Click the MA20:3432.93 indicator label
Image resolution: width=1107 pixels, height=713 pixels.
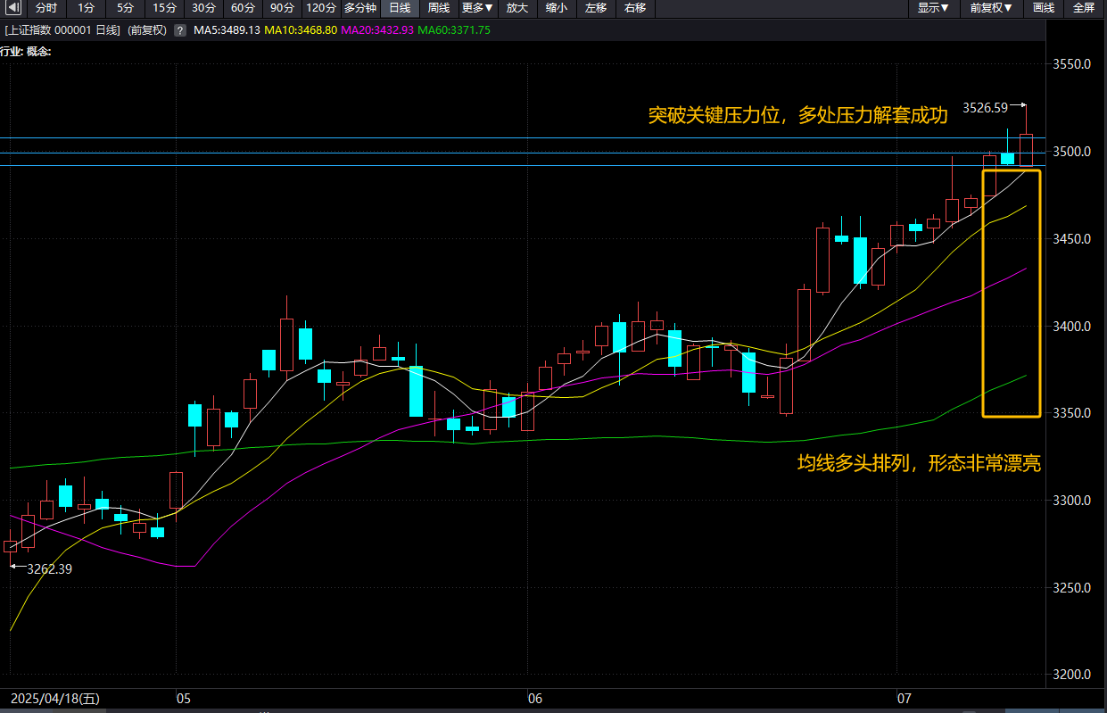point(377,30)
